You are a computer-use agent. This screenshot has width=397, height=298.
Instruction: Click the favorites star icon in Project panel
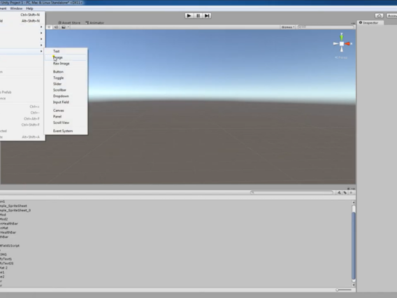pos(351,193)
